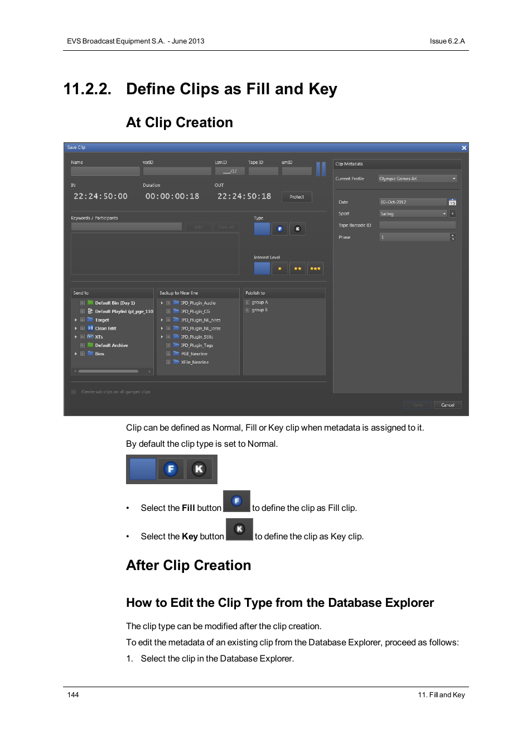The height and width of the screenshot is (753, 532).
Task: Click the Target folder icon
Action: (90, 320)
